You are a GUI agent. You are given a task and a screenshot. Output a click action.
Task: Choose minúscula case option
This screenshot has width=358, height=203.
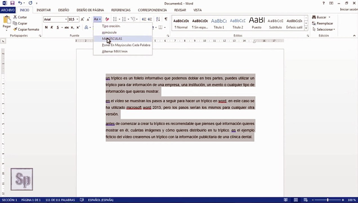click(123, 32)
